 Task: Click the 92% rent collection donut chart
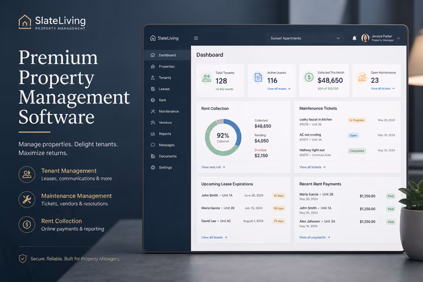point(223,137)
